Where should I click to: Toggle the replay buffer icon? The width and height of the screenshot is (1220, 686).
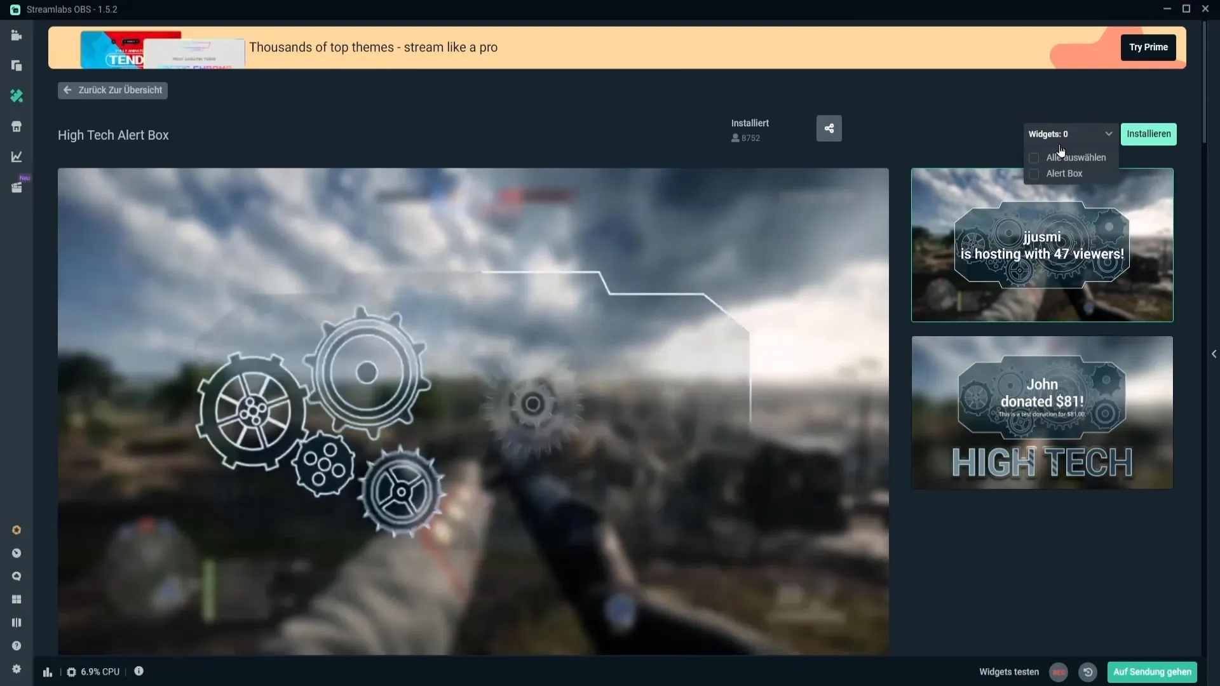(1088, 672)
